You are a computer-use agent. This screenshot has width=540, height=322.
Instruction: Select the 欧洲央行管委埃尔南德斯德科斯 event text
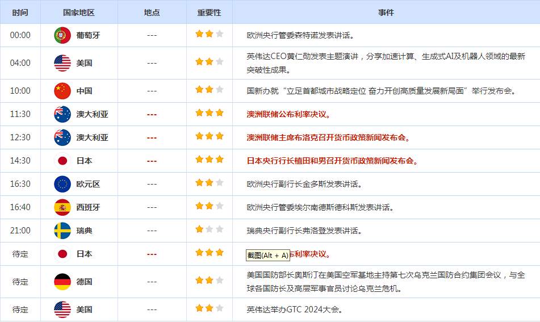[321, 207]
